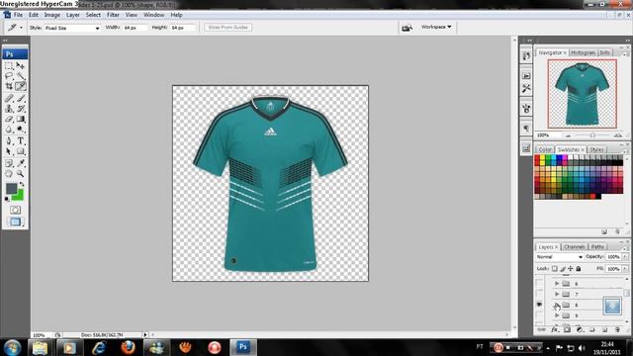633x356 pixels.
Task: Toggle visibility of layer group 6
Action: click(x=539, y=284)
